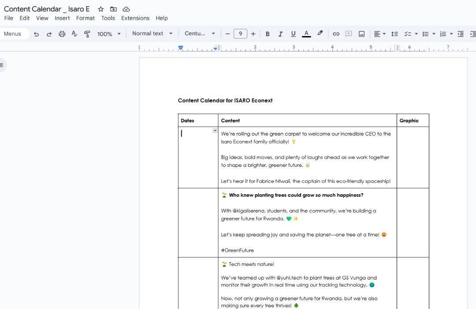
Task: Increase the font size
Action: [x=253, y=34]
